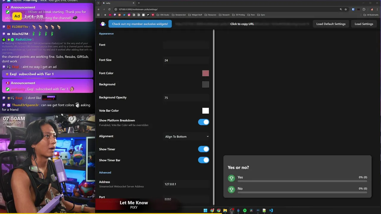Close the nutty browser tab
This screenshot has width=381, height=214.
pyautogui.click(x=133, y=3)
